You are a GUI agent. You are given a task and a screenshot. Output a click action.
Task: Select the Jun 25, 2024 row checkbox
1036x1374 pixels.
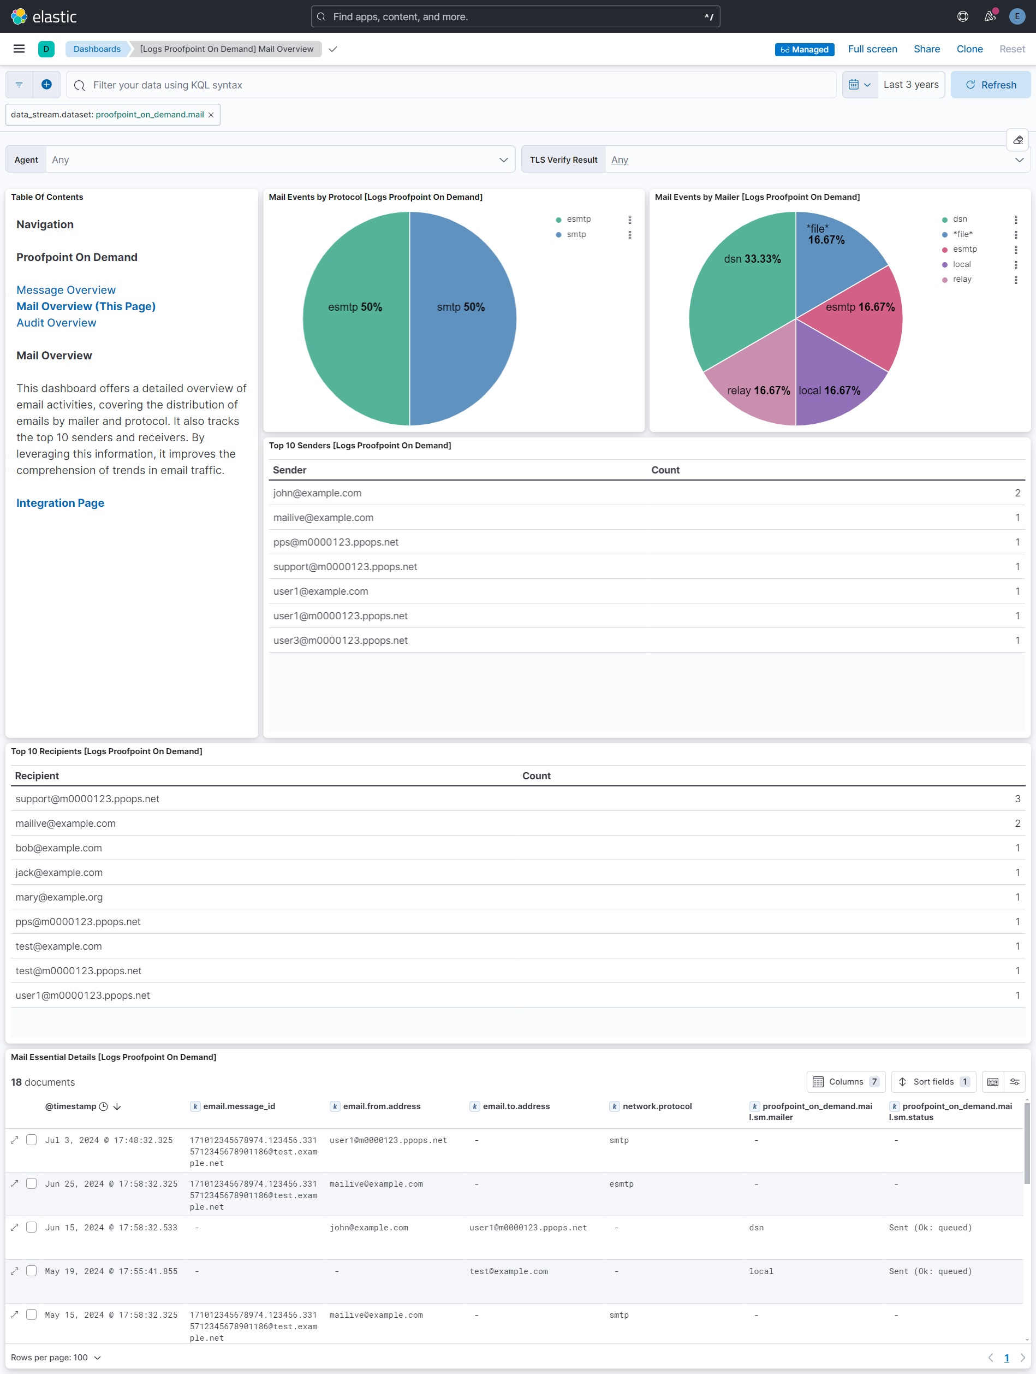(x=32, y=1184)
